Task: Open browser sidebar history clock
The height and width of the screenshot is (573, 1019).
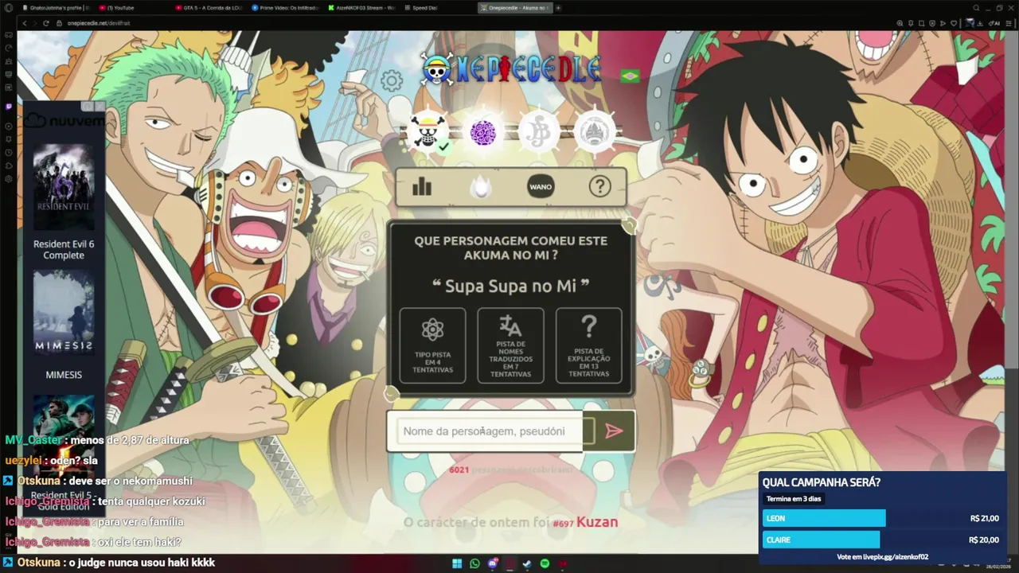Action: pyautogui.click(x=9, y=153)
